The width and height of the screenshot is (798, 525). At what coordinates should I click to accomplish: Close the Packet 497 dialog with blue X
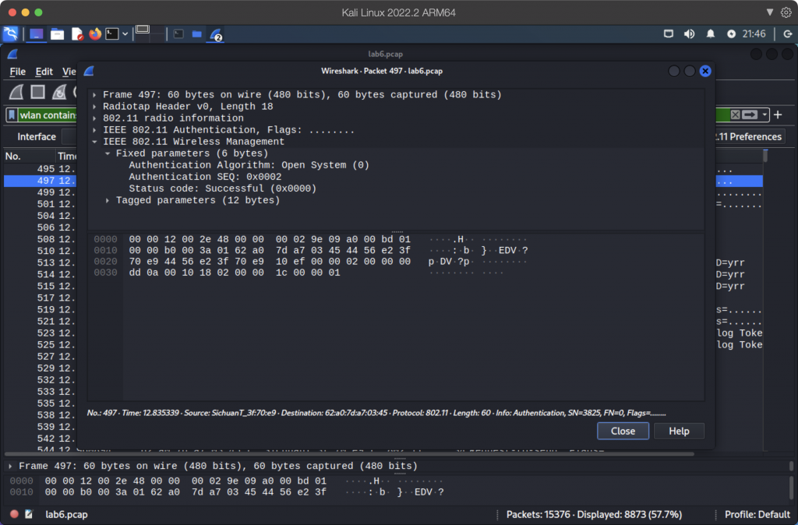coord(704,71)
